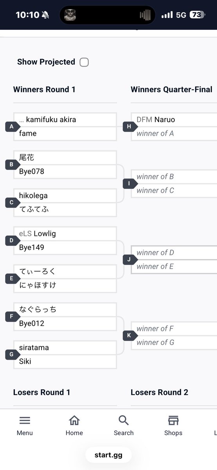This screenshot has width=217, height=470.
Task: Open the Bye078 slot in match B
Action: pos(65,172)
